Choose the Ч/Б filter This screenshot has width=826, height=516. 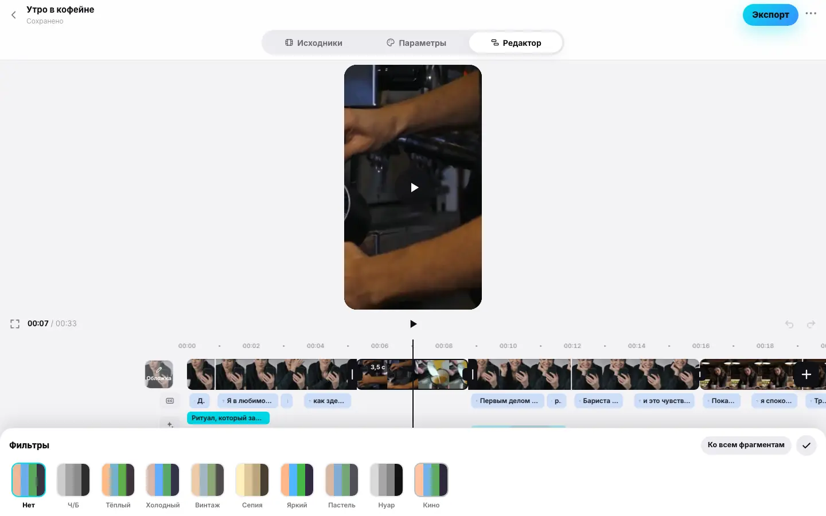click(x=73, y=480)
